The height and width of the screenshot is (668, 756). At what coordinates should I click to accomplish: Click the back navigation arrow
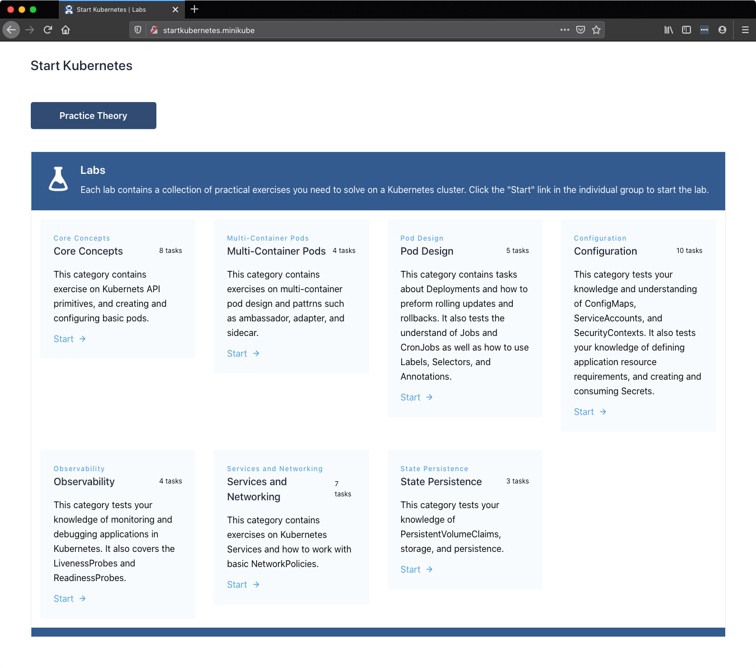(x=11, y=30)
